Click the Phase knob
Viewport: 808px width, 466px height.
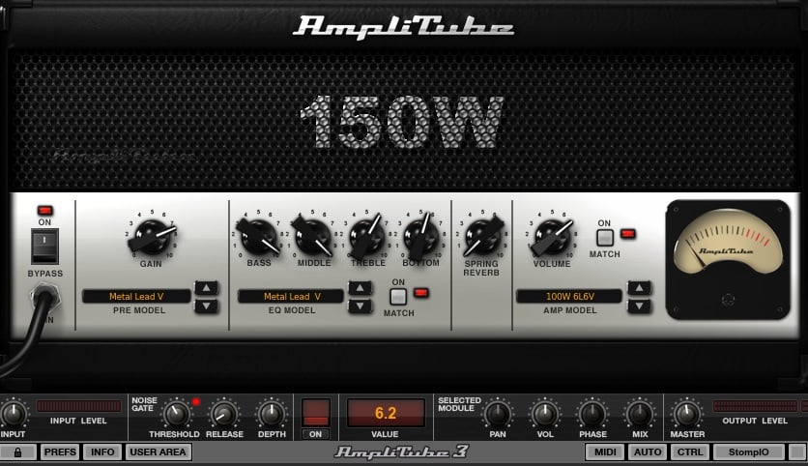592,414
